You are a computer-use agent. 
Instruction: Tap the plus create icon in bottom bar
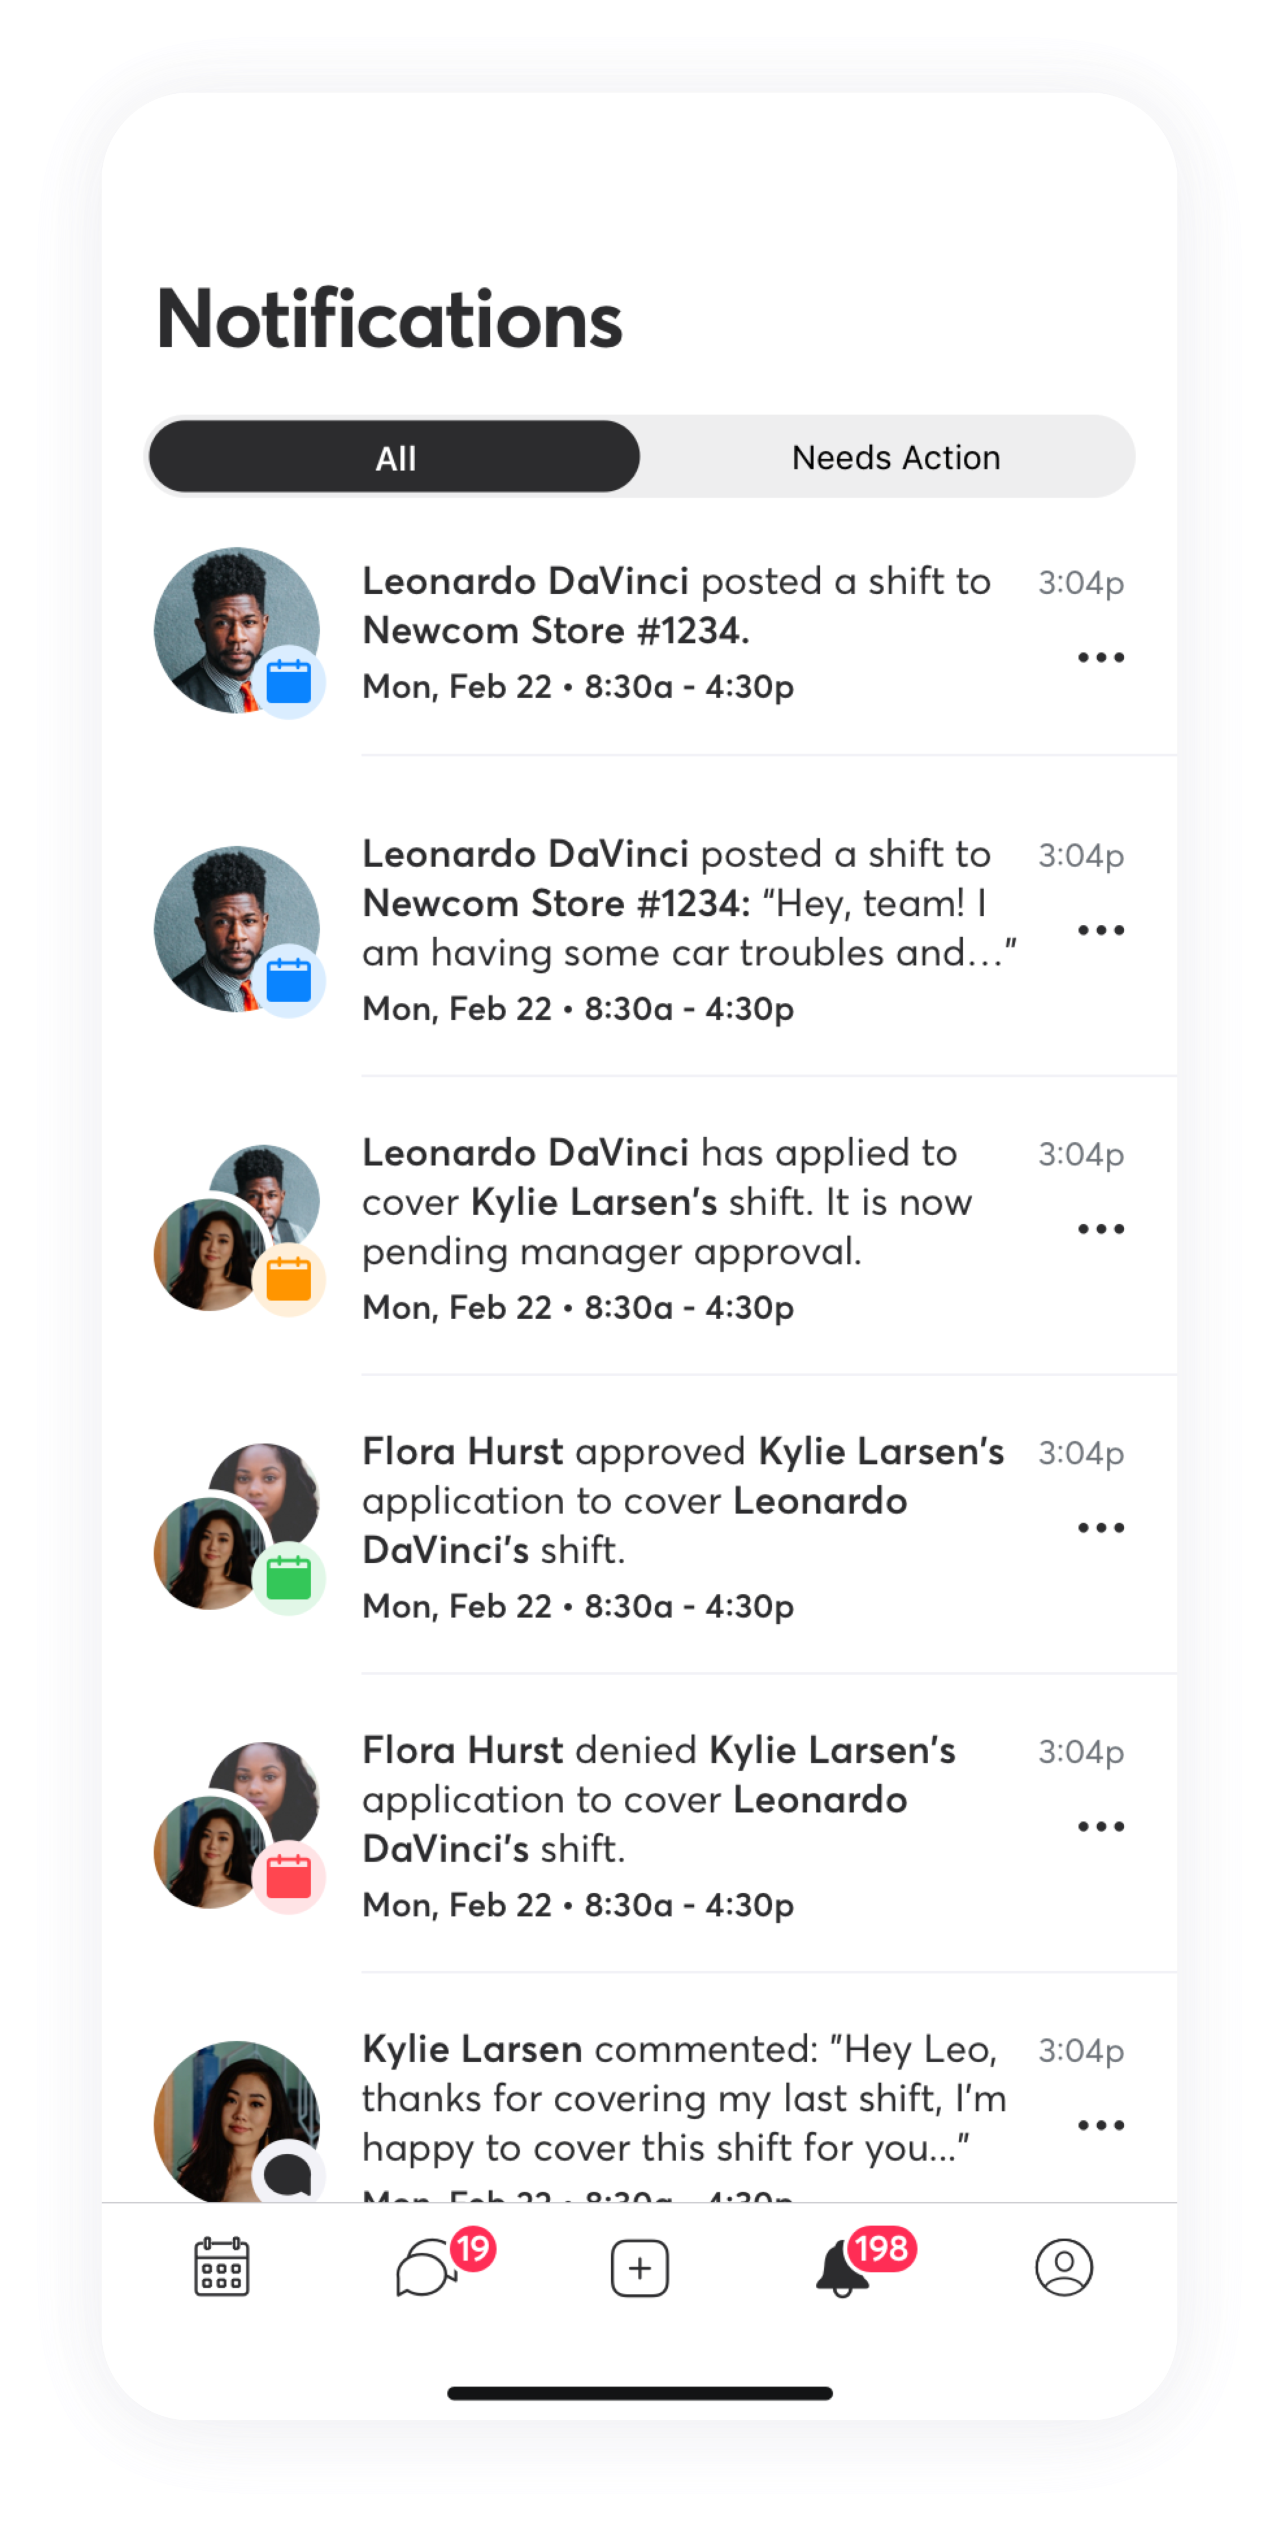639,2268
